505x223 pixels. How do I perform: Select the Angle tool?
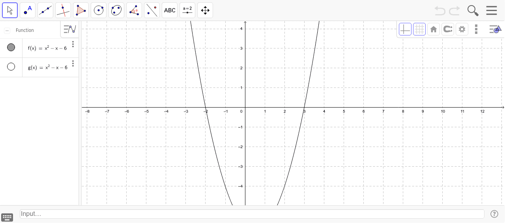pos(134,10)
